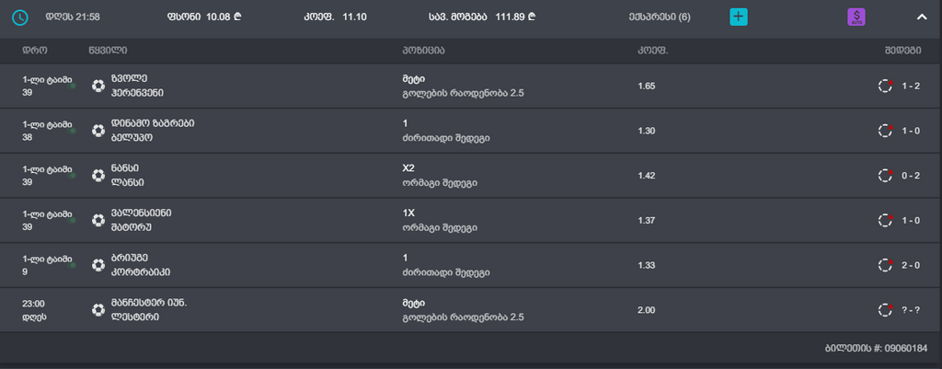Click the clock icon beside დღეს 21:58
Viewport: 942px width, 369px height.
coord(21,17)
